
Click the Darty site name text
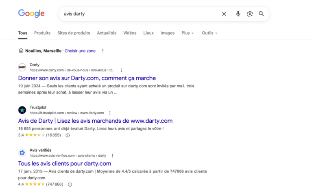(35, 65)
